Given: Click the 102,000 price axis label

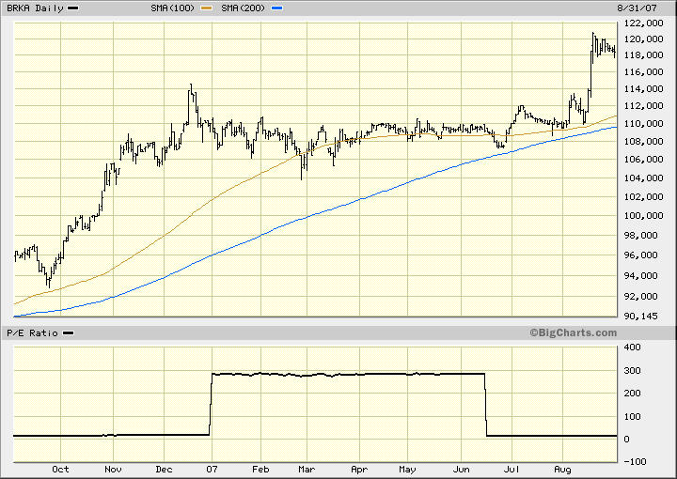Looking at the screenshot, I should click(644, 197).
